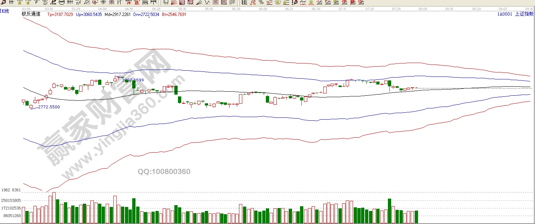Screen dimensions: 535x224
Task: Select the n² square tool icon
Action: click(78, 3)
